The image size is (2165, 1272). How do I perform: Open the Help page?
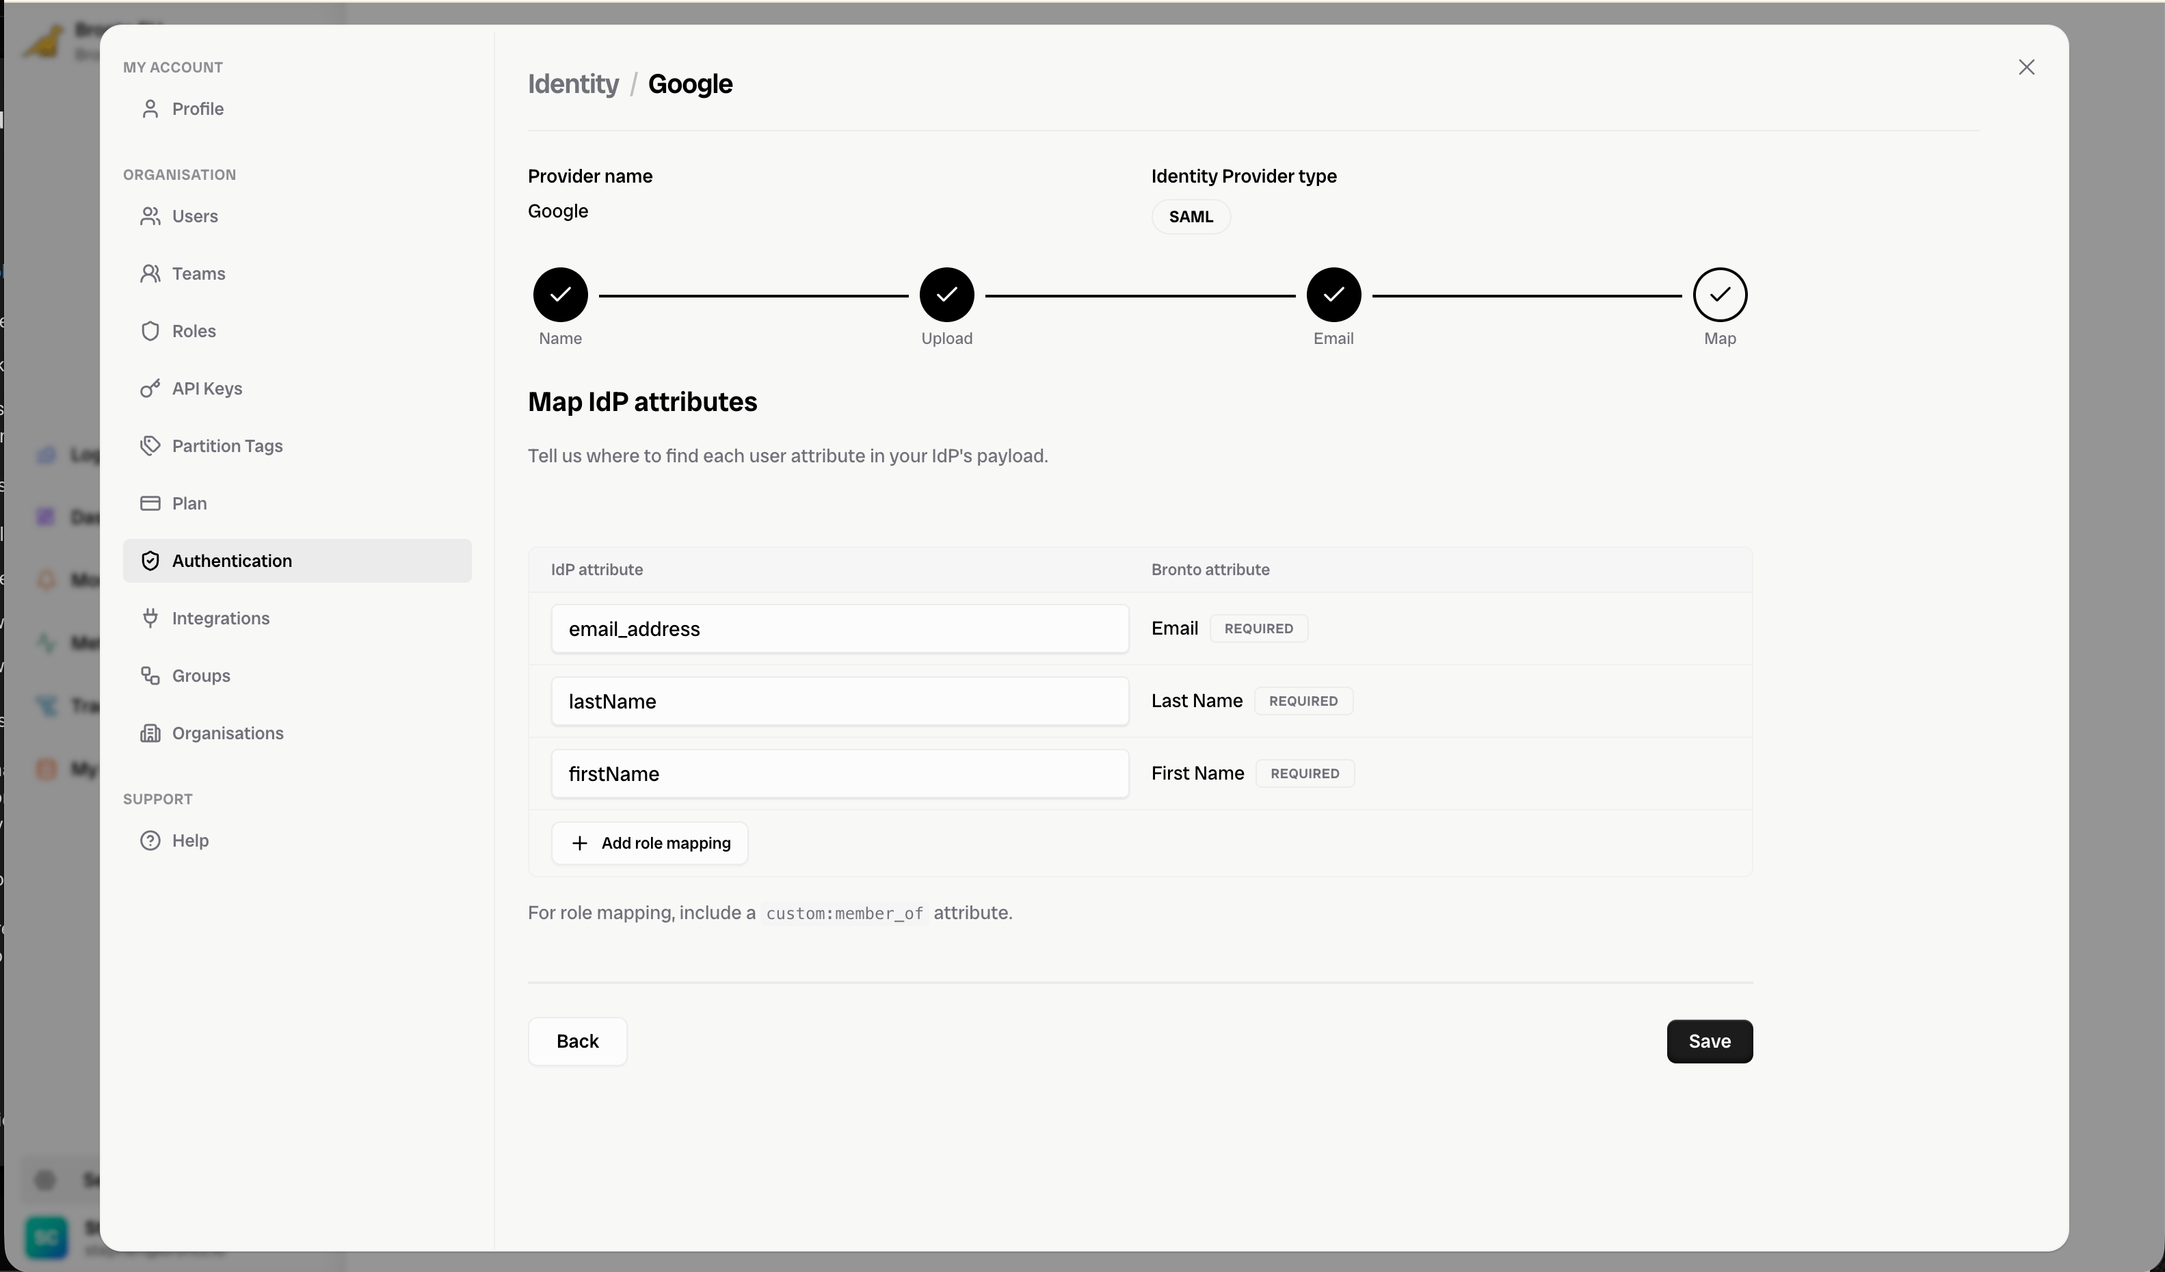(x=297, y=840)
